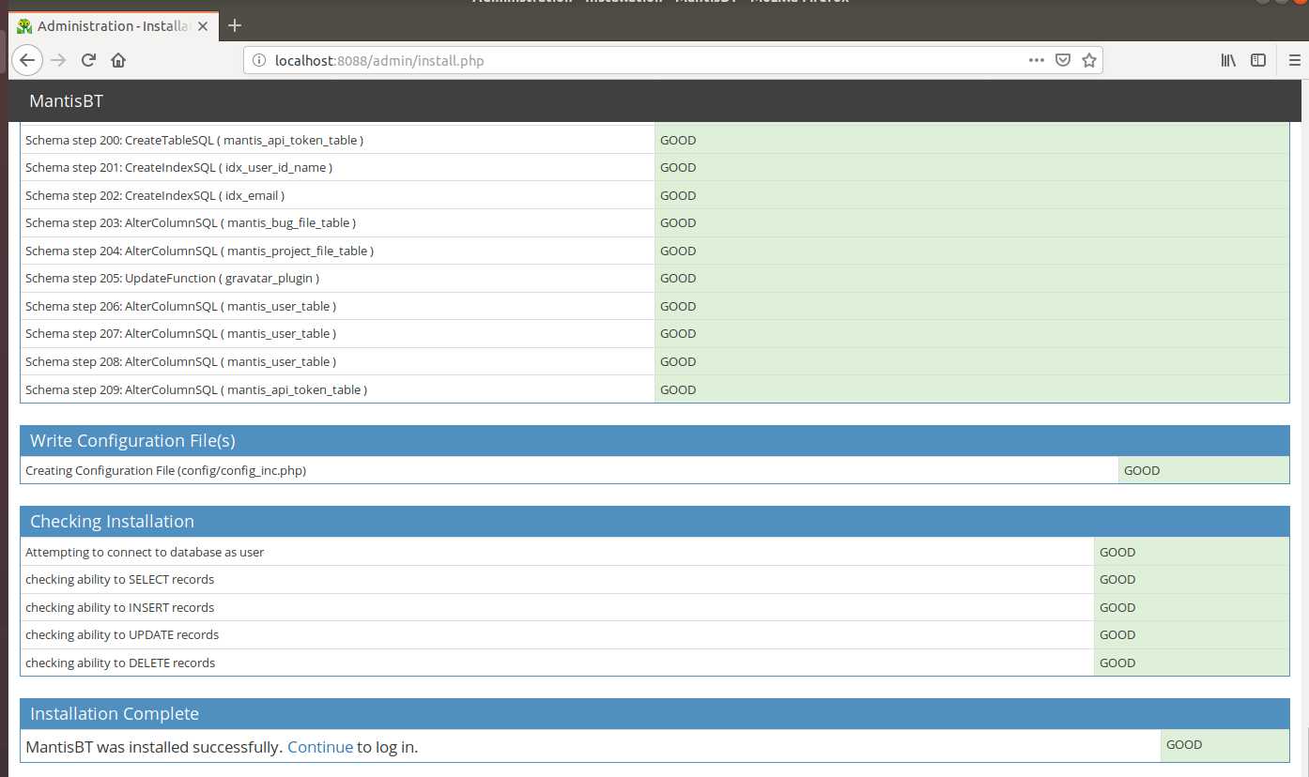This screenshot has height=777, width=1309.
Task: Select Schema step 202 idx_email row
Action: tap(654, 195)
